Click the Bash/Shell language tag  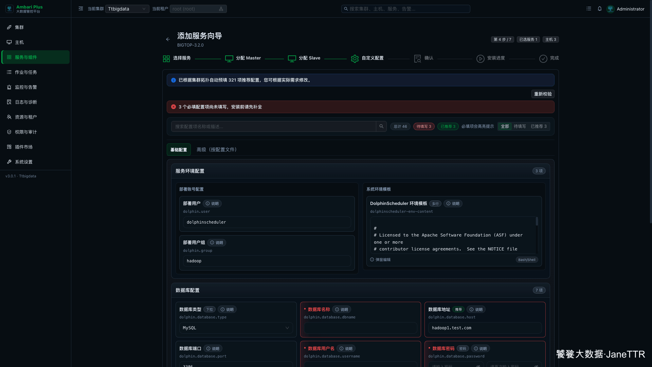click(x=527, y=260)
